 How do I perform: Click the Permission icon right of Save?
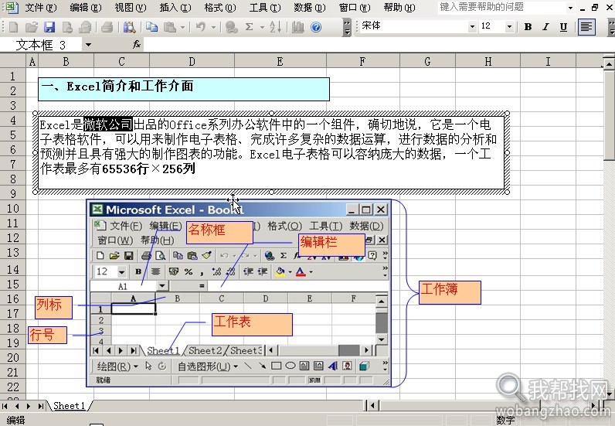click(67, 27)
